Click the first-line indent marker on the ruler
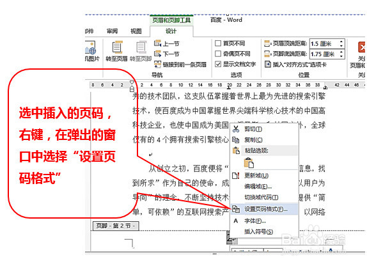Viewport: 367px width, 264px height. 132,82
